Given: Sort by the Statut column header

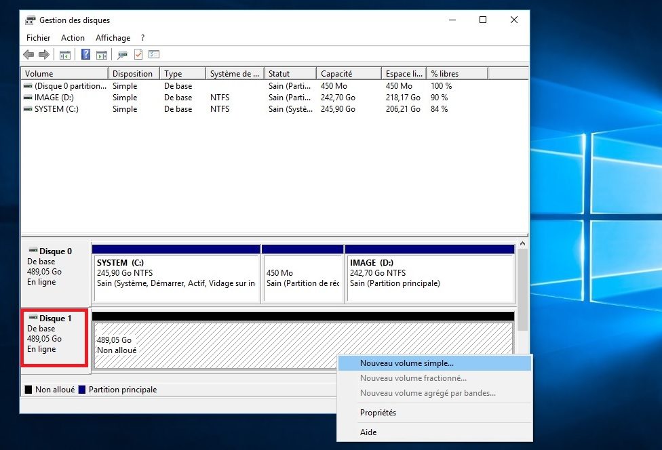Looking at the screenshot, I should pos(290,74).
